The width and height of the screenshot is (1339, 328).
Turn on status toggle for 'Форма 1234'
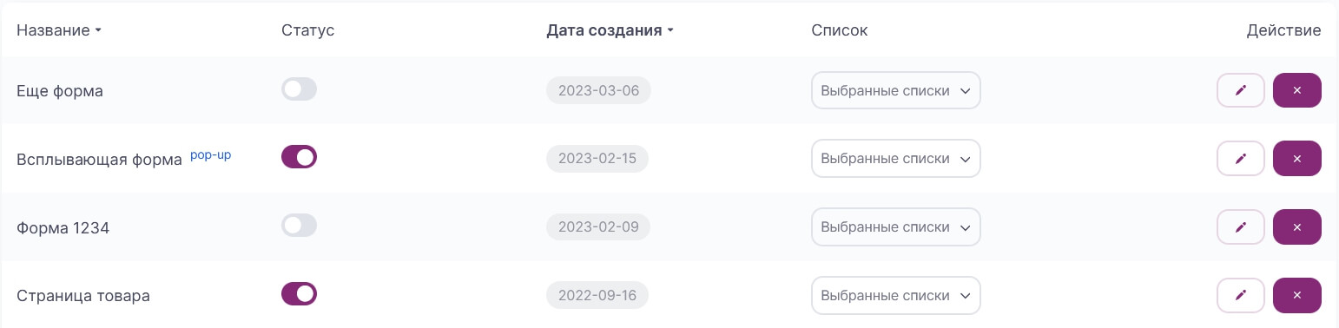[300, 226]
